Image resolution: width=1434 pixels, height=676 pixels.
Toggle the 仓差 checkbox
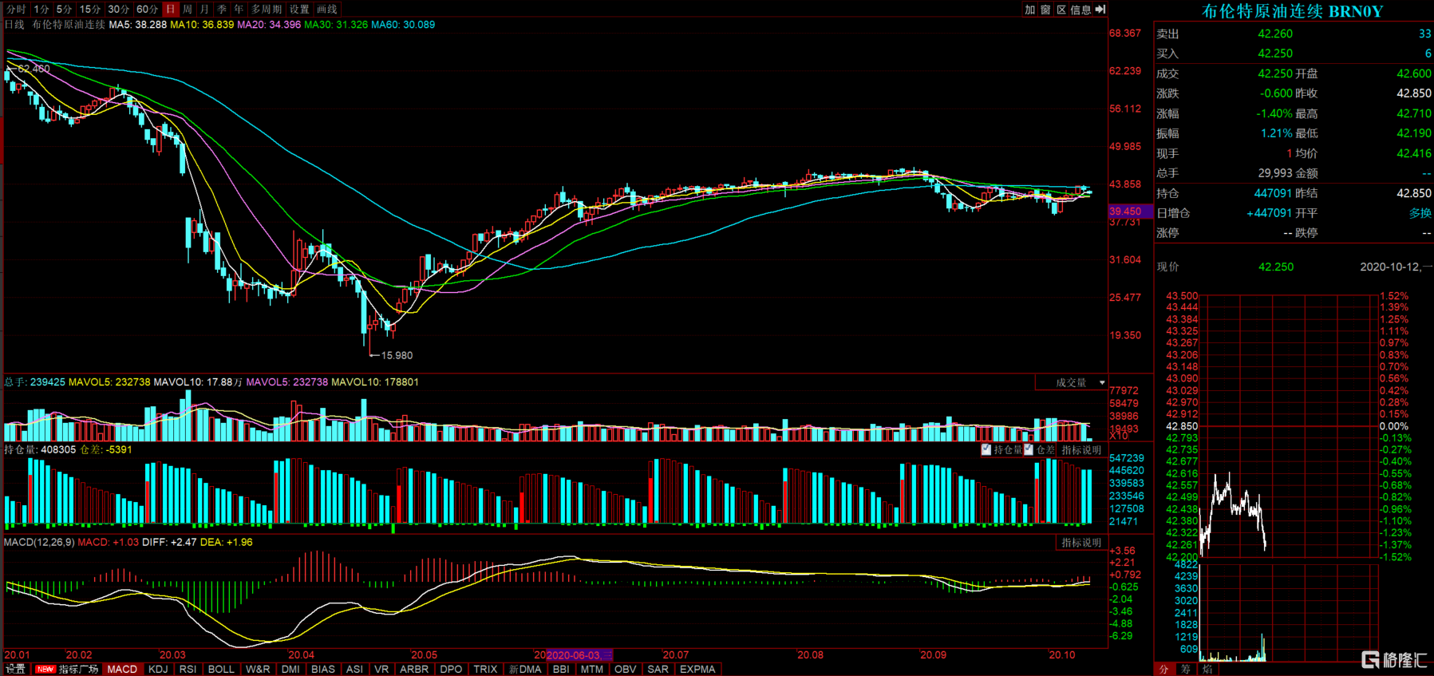1029,450
